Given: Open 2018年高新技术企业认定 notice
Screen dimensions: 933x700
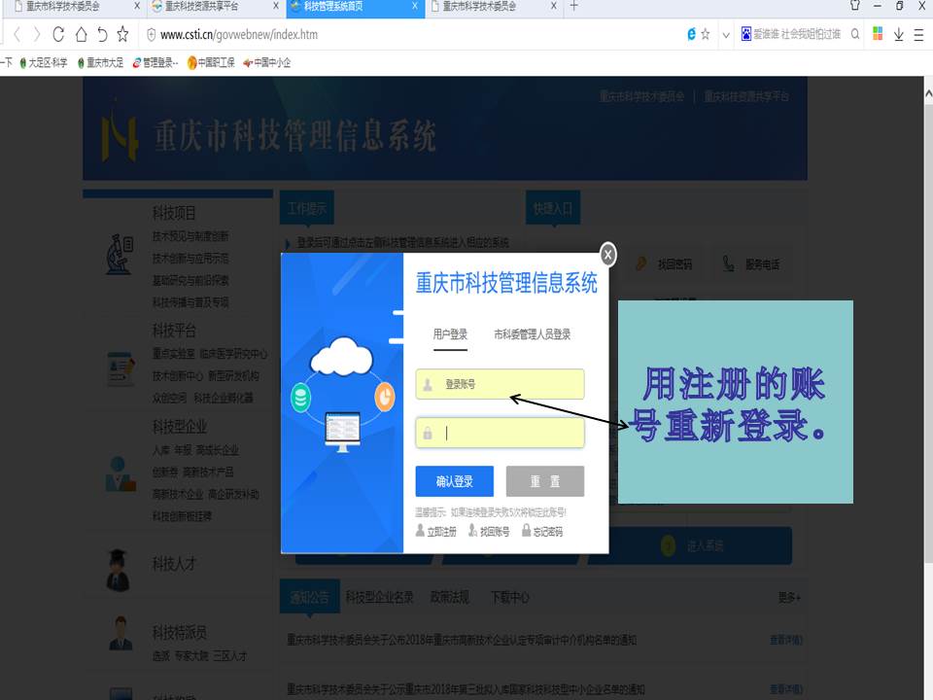Looking at the screenshot, I should (462, 640).
